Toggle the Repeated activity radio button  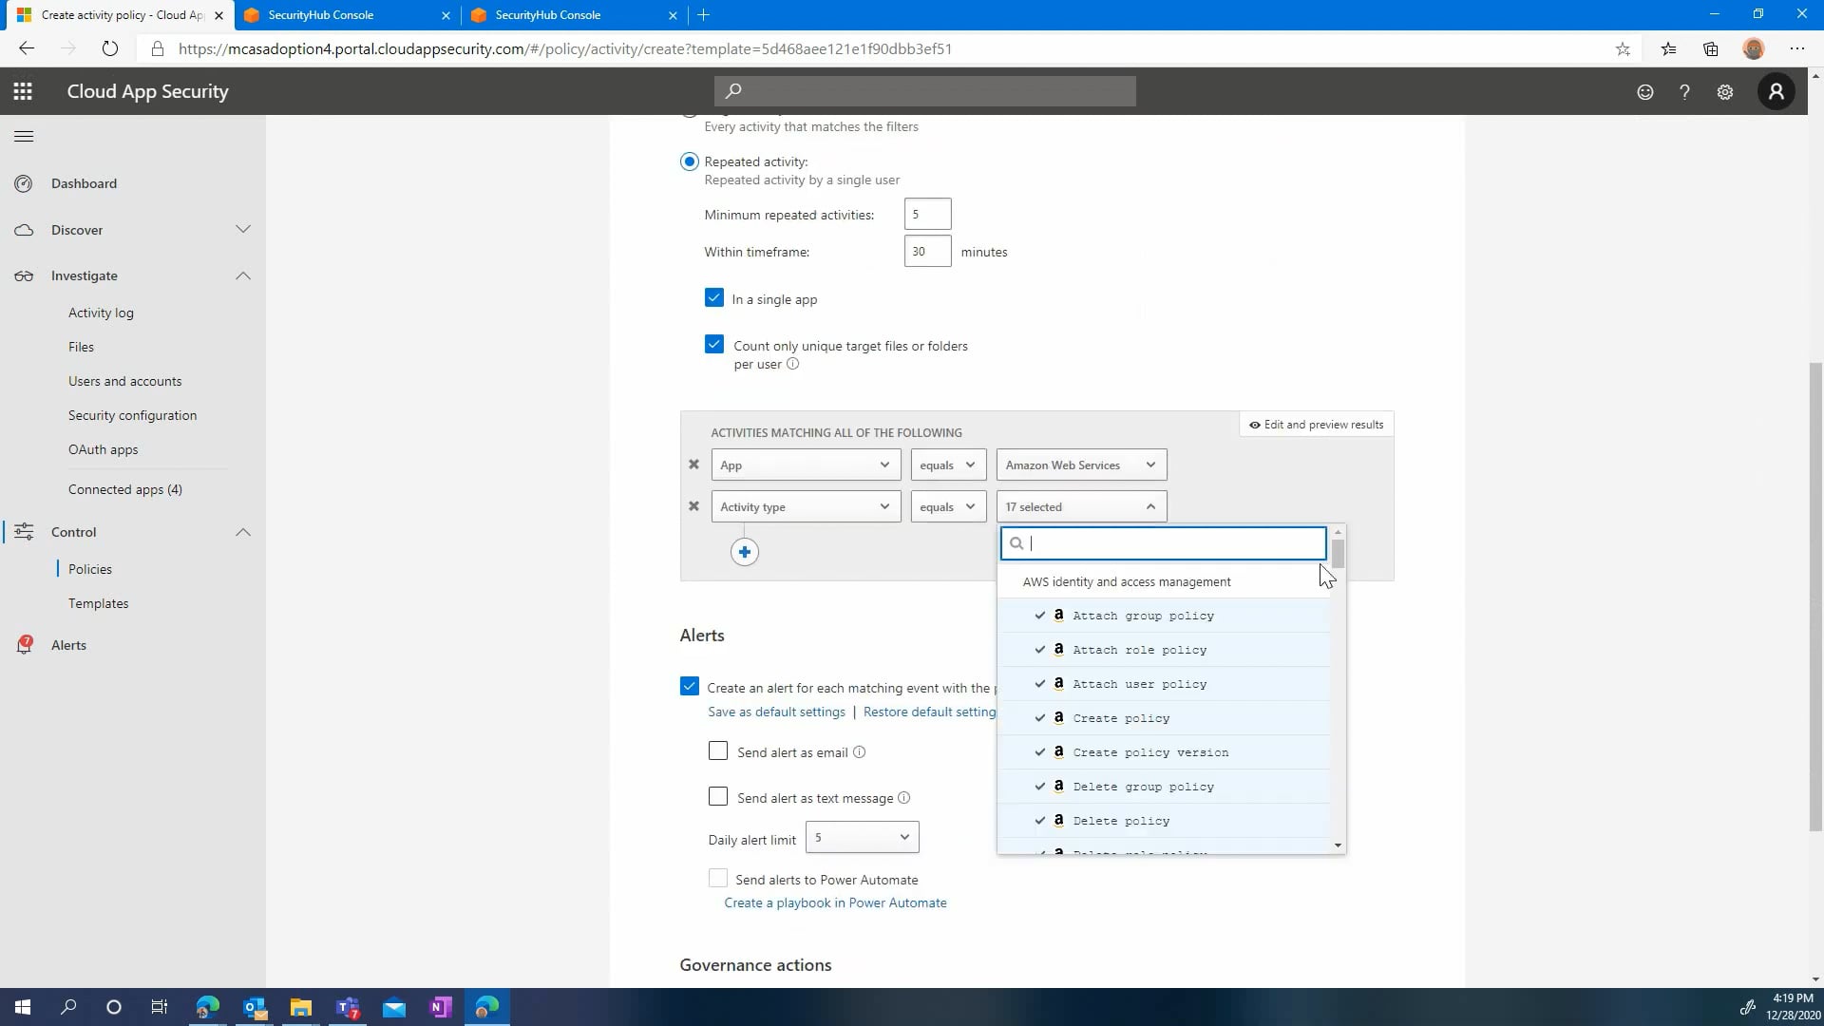[x=689, y=161]
